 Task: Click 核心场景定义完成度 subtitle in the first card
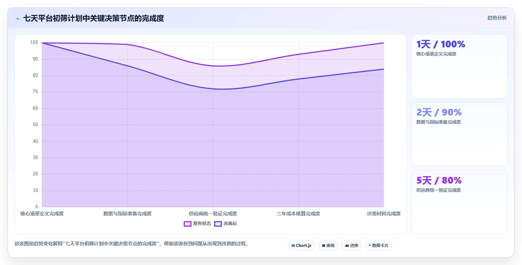pos(436,54)
